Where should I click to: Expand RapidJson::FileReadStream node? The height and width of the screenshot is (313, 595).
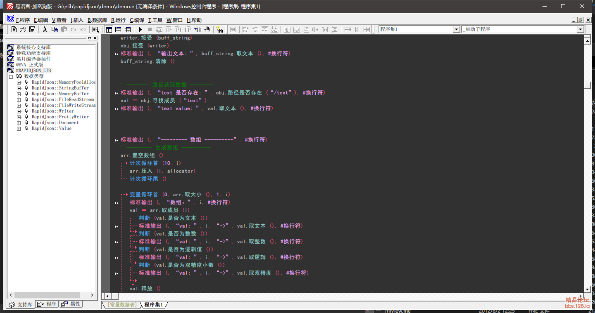click(x=19, y=99)
